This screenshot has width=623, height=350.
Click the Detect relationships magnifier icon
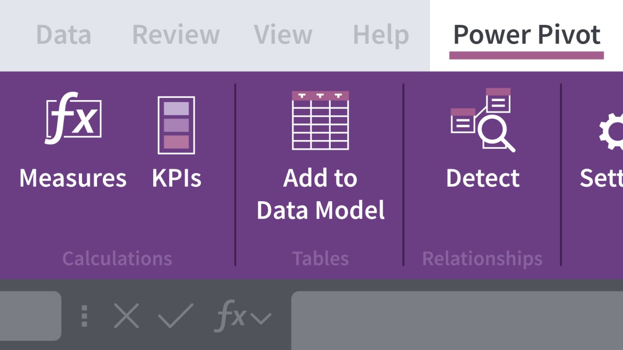(483, 120)
